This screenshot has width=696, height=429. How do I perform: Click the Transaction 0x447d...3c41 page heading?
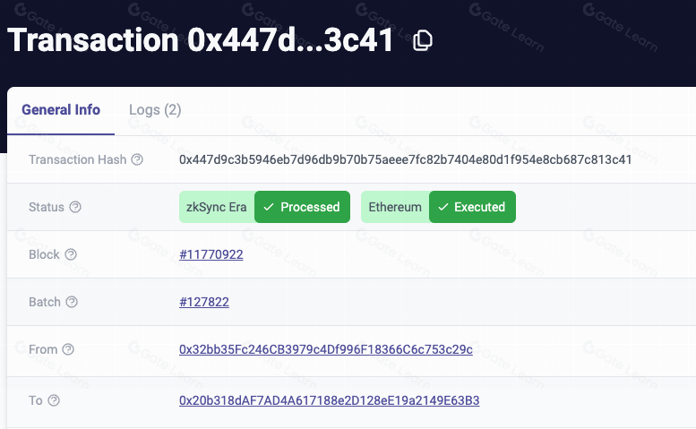(x=201, y=40)
